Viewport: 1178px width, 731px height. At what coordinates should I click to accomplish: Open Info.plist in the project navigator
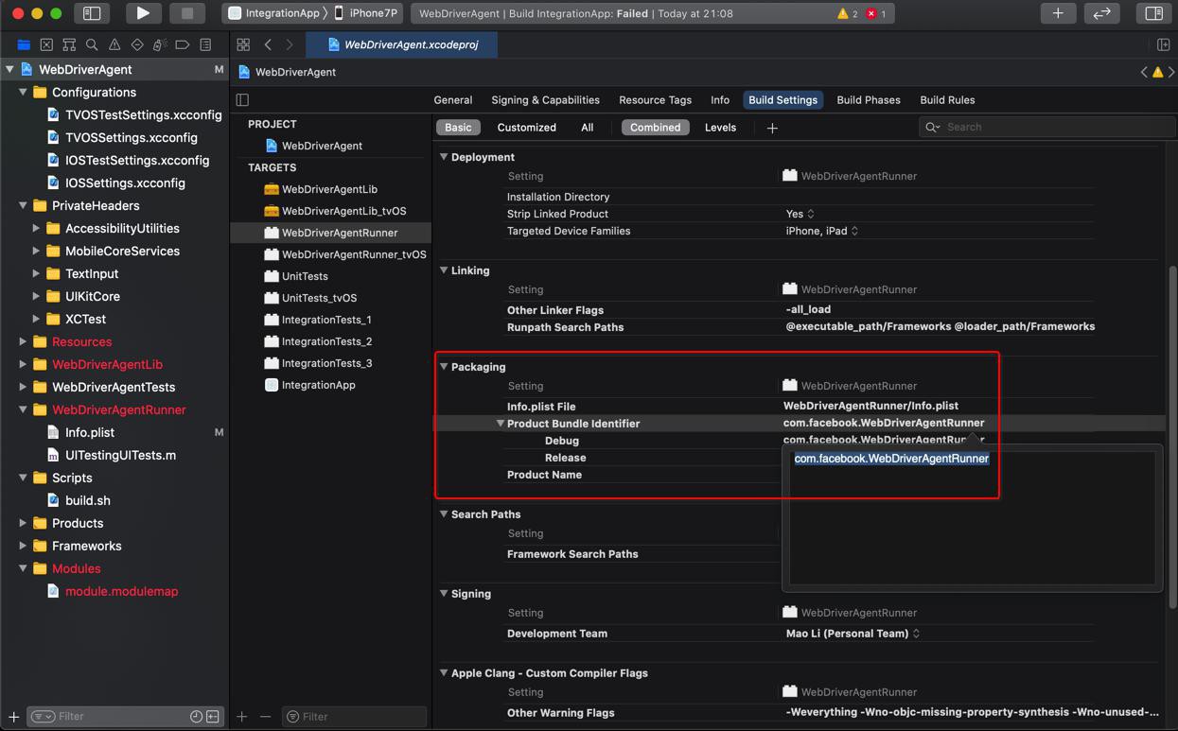click(x=90, y=432)
